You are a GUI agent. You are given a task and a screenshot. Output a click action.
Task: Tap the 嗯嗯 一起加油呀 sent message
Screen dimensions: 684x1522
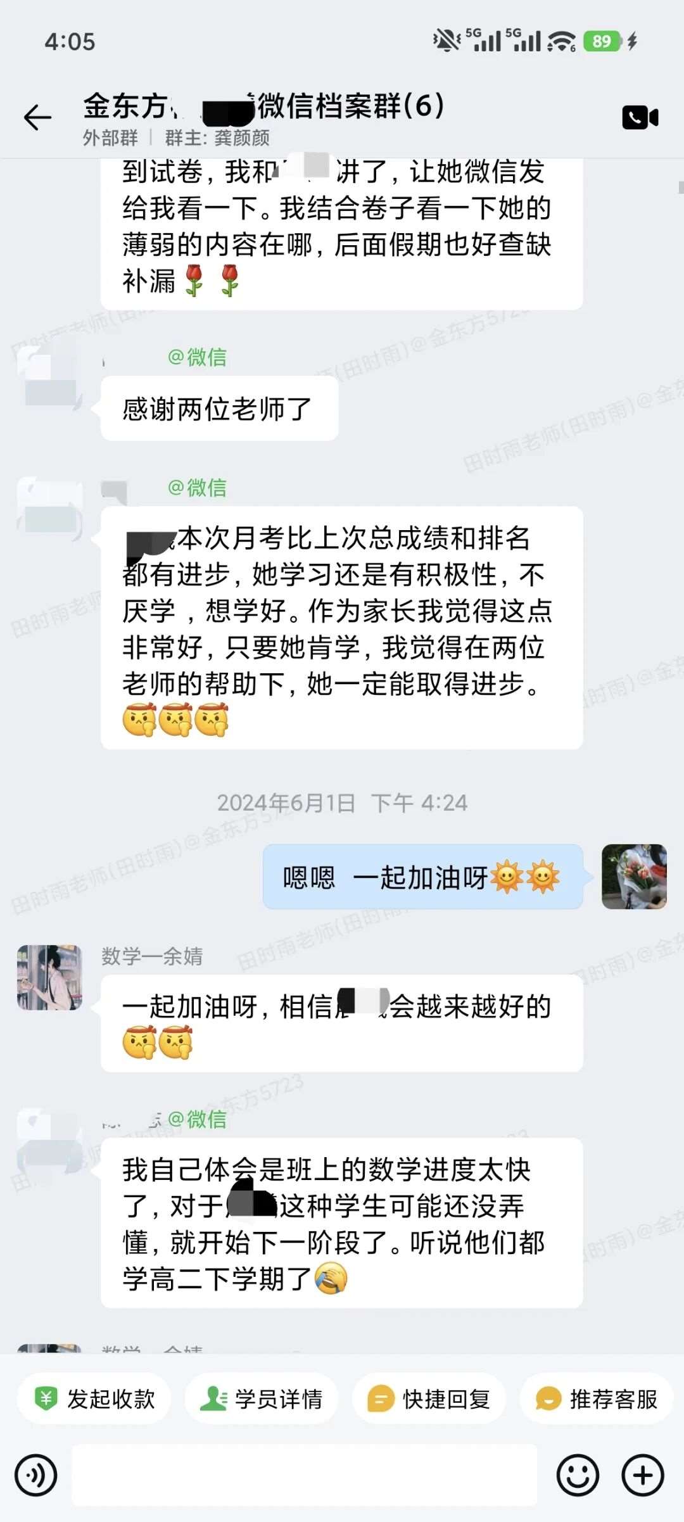422,877
